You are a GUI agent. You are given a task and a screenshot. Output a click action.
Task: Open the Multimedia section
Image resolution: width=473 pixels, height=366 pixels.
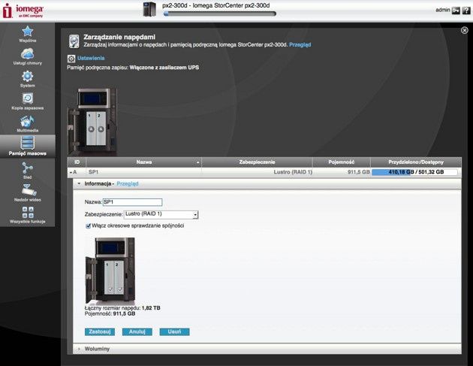(x=28, y=124)
